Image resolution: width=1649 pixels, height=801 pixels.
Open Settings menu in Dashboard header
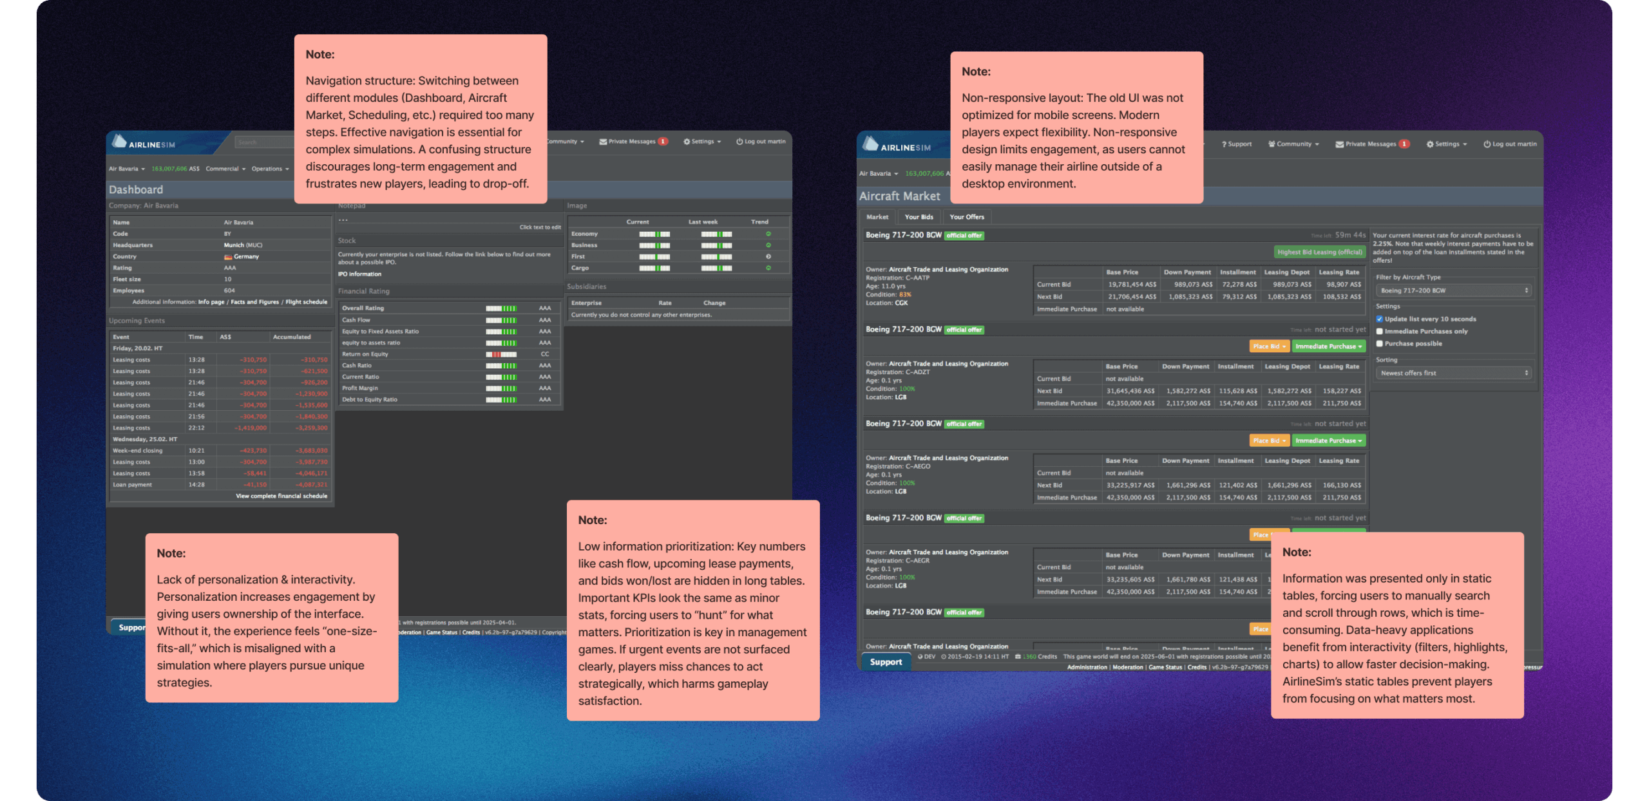(x=702, y=142)
